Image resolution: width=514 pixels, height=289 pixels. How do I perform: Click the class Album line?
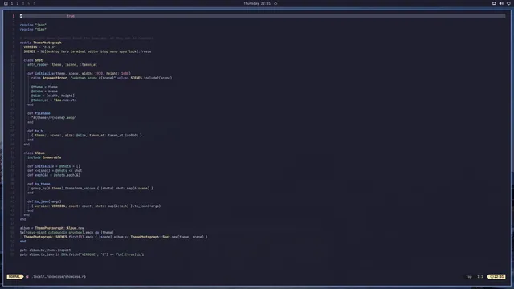(34, 153)
